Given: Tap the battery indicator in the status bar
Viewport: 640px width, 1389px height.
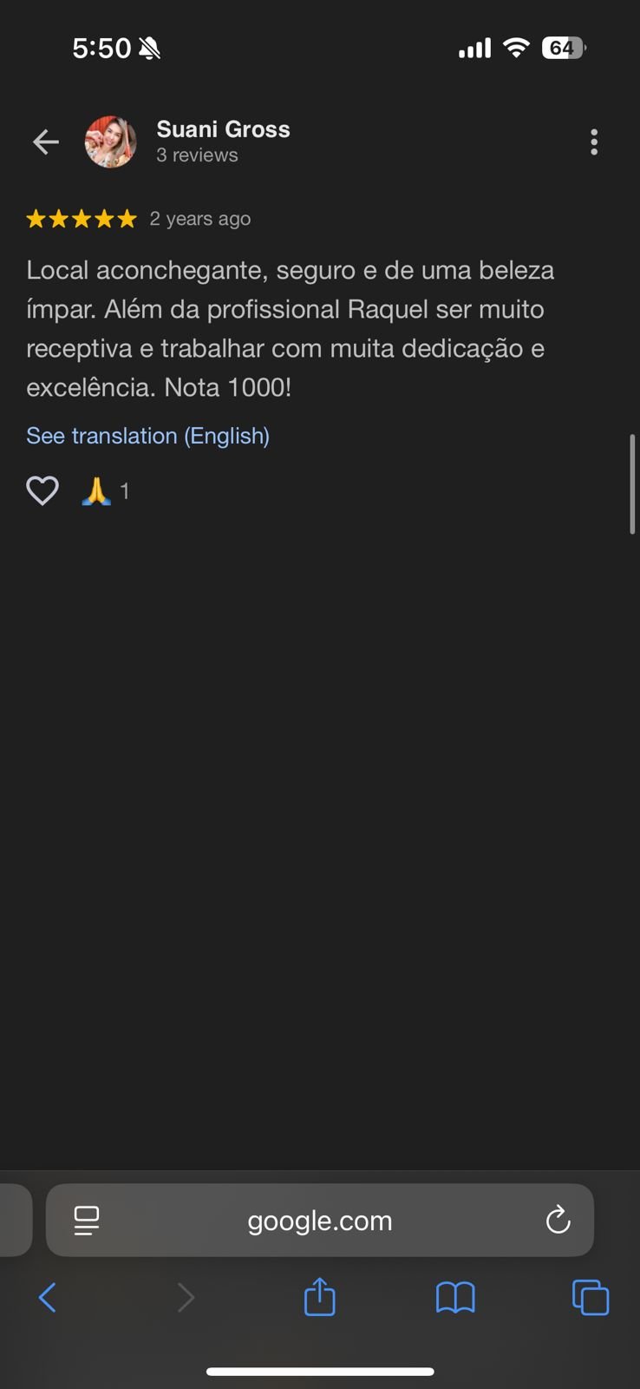Looking at the screenshot, I should coord(564,48).
